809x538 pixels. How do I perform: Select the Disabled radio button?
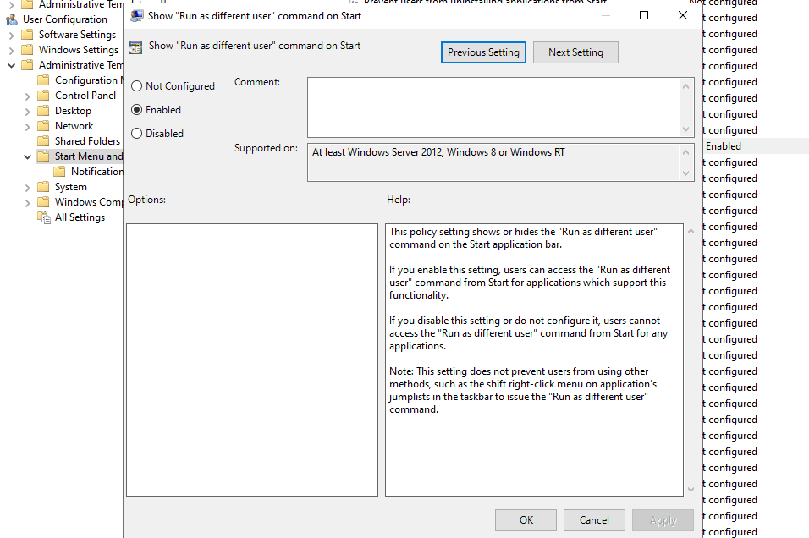137,134
